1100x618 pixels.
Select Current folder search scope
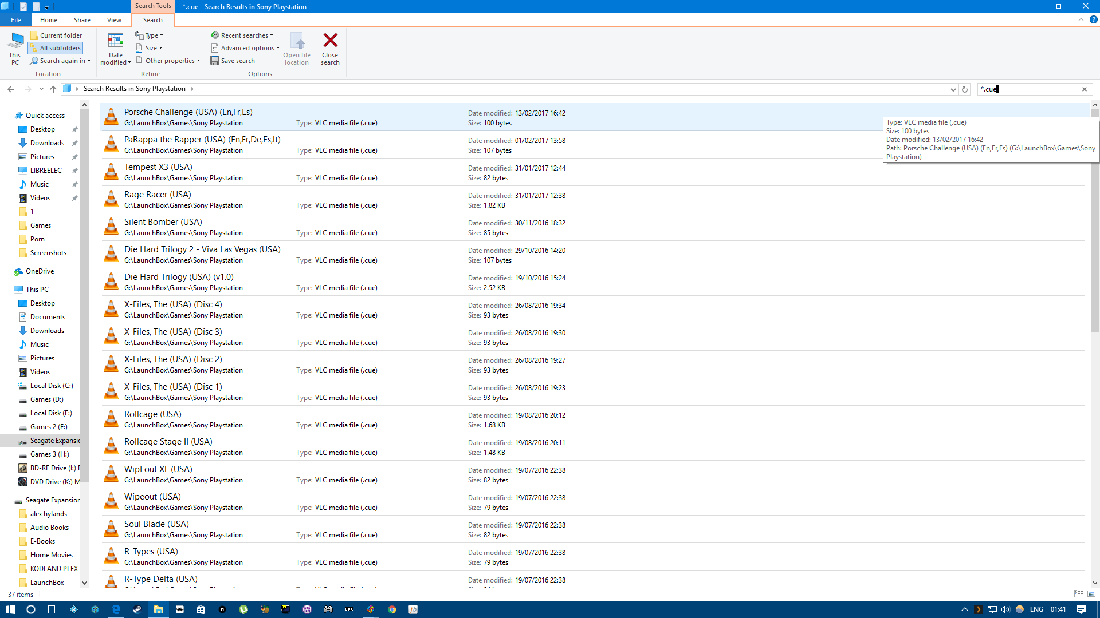click(x=56, y=35)
